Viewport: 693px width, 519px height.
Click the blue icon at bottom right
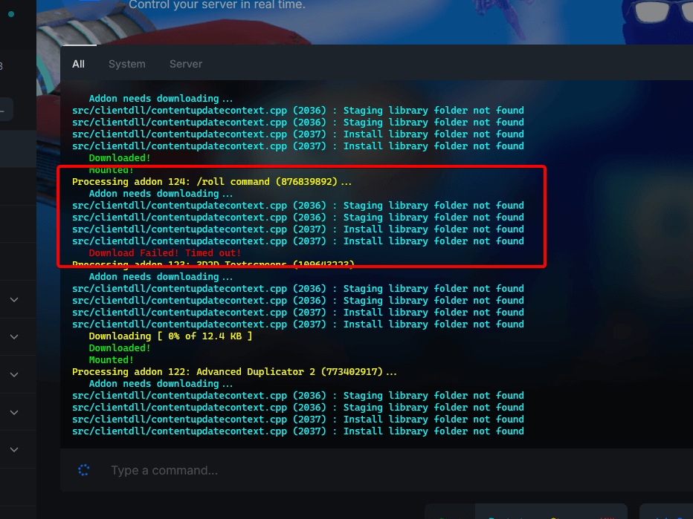[x=679, y=518]
